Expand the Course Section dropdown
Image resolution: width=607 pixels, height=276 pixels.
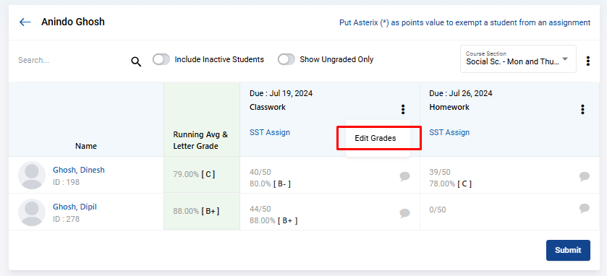click(518, 59)
